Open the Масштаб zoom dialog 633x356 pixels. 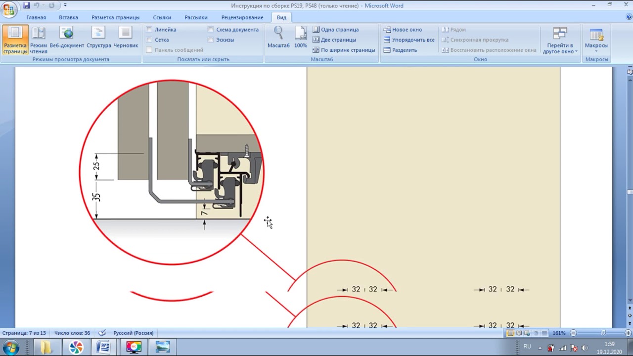click(x=278, y=38)
